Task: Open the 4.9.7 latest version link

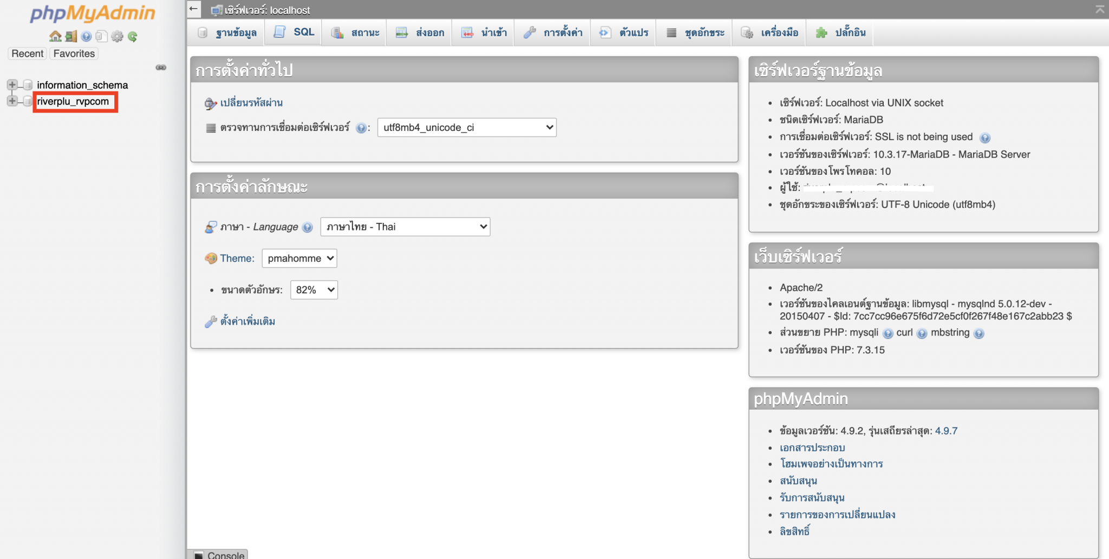Action: click(x=947, y=431)
